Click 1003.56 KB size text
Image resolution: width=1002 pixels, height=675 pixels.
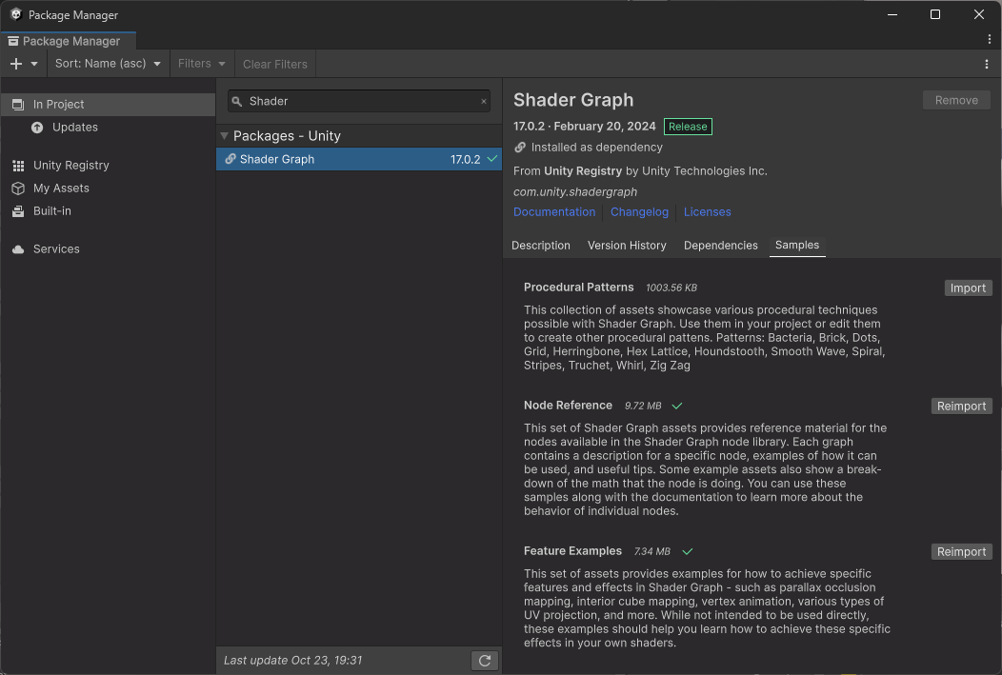point(671,288)
